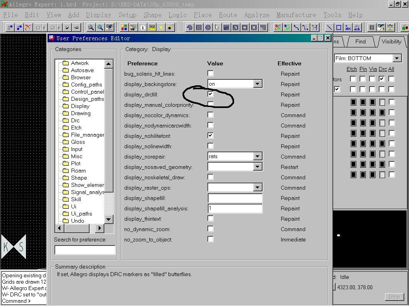Screen dimensions: 409x306
Task: Enable the display_nocolor_dynamics checkbox
Action: pos(210,115)
